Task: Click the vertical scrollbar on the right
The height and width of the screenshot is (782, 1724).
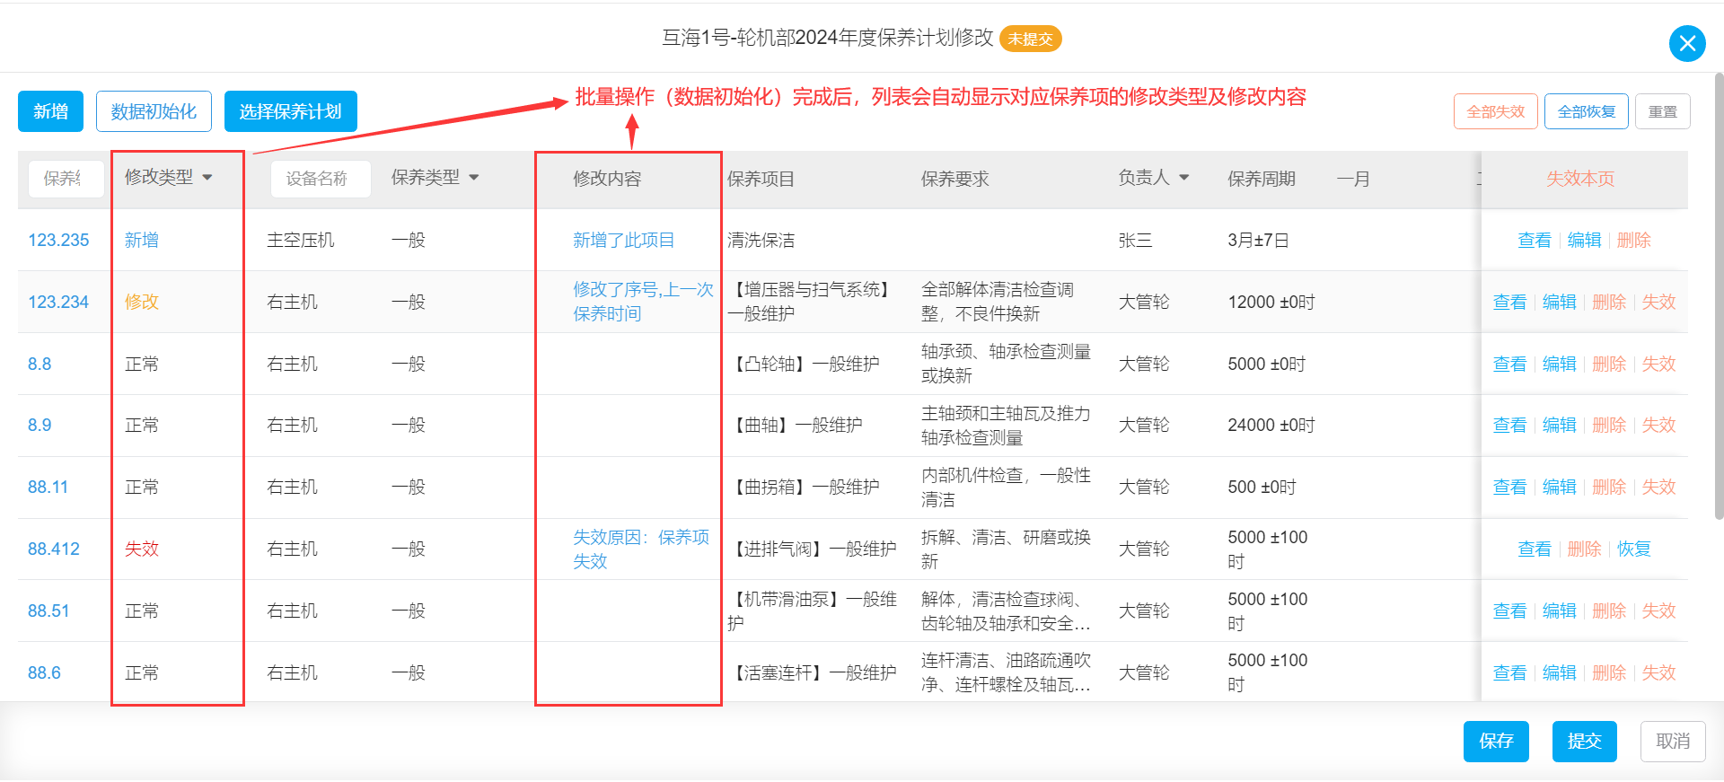Action: [1719, 296]
